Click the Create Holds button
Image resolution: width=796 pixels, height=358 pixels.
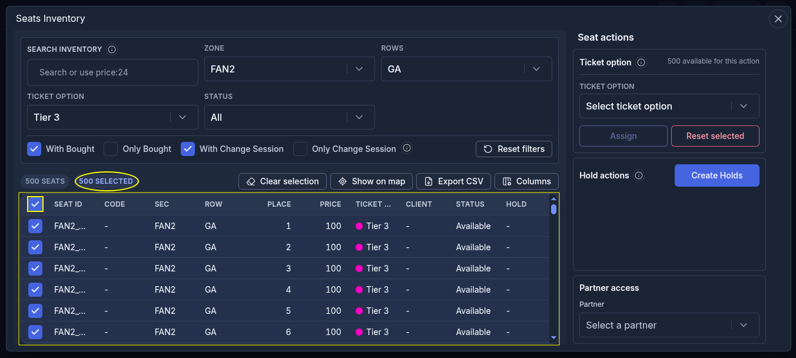pos(717,175)
